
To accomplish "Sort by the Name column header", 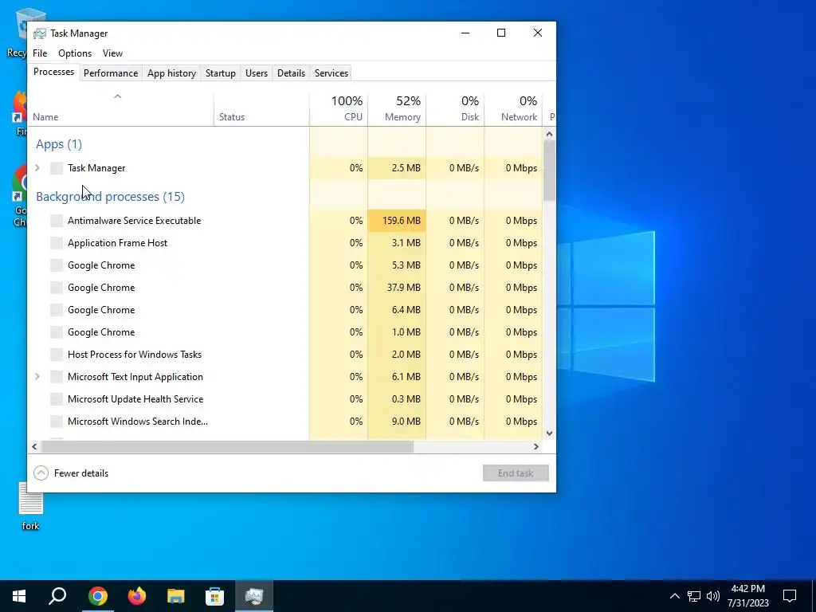I will point(121,109).
